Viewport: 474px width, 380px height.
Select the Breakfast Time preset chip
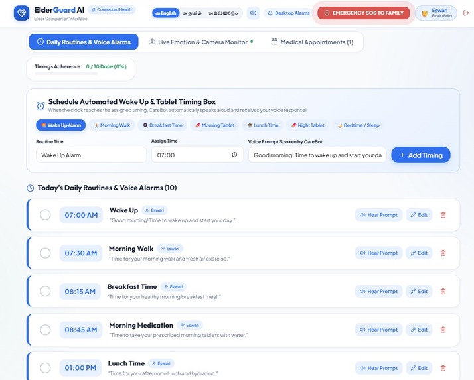pyautogui.click(x=163, y=125)
